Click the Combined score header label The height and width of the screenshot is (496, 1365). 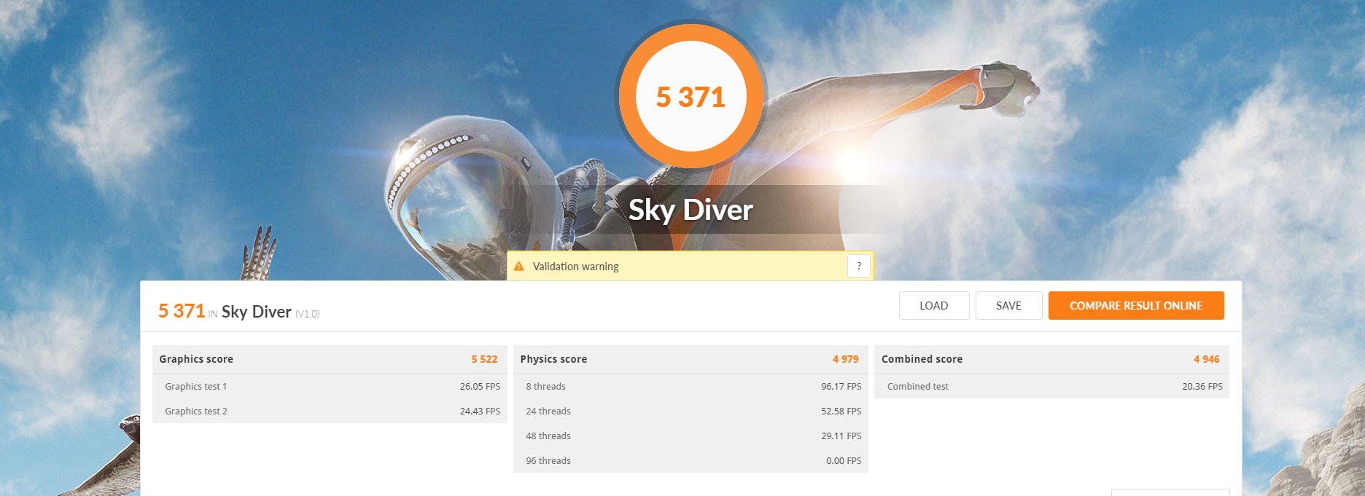tap(922, 359)
